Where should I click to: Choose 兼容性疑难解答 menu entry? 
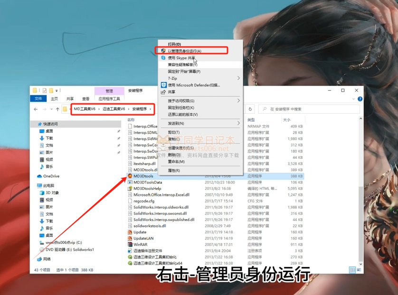pyautogui.click(x=200, y=65)
